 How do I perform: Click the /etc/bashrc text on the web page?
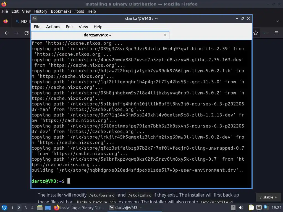pos(102,195)
